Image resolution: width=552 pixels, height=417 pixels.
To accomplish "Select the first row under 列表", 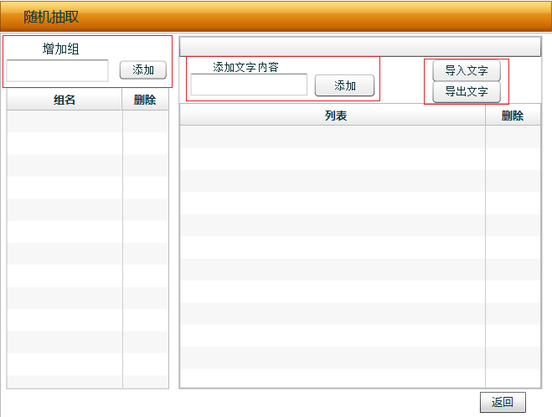I will tap(333, 137).
